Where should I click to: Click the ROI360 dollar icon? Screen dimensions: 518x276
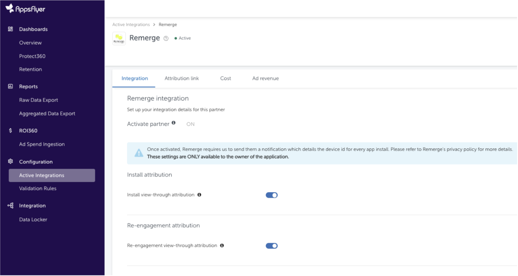point(10,131)
